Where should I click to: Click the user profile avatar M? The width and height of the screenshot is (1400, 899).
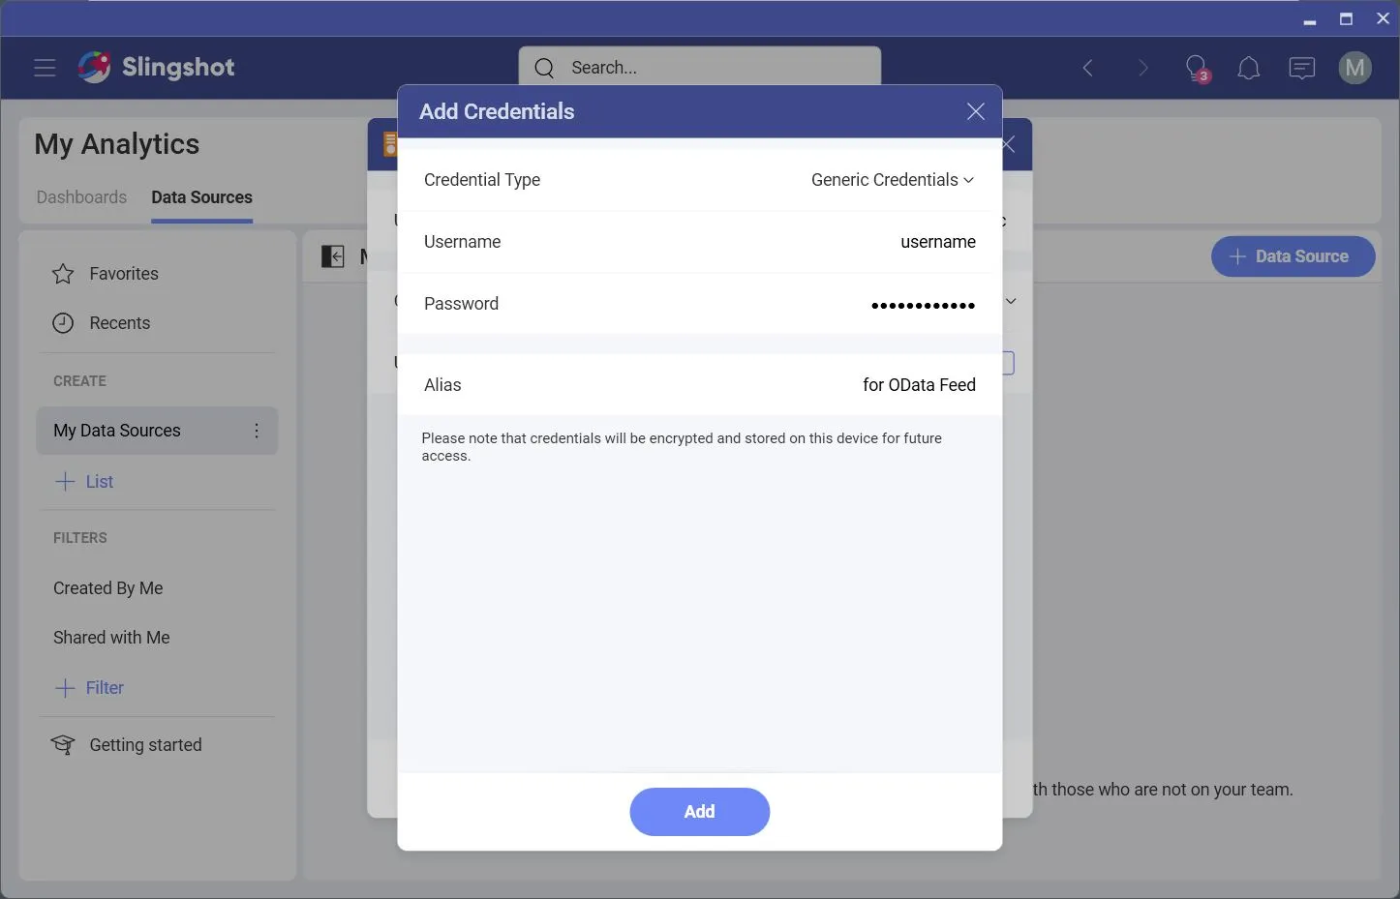(x=1354, y=68)
